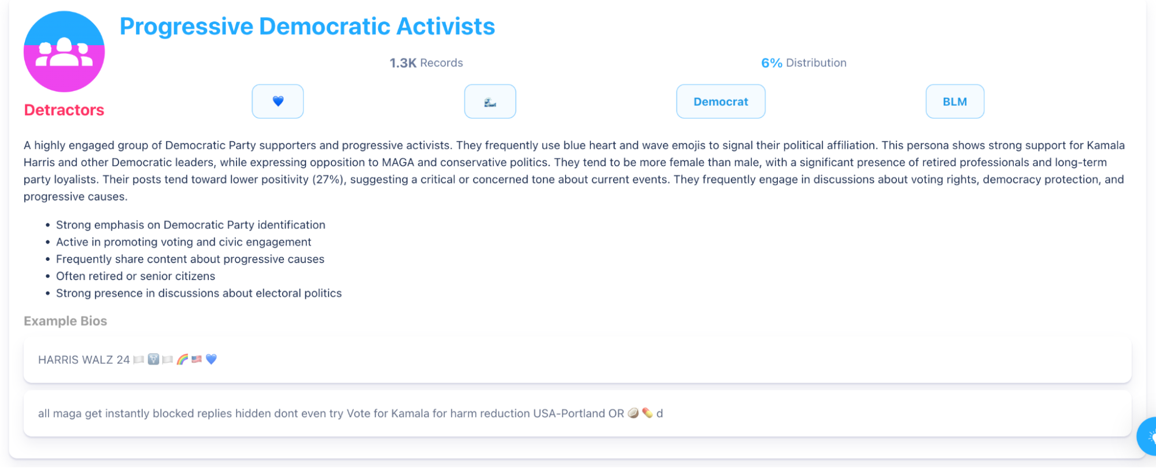1156x468 pixels.
Task: Click the 1.3K Records stat
Action: (426, 63)
